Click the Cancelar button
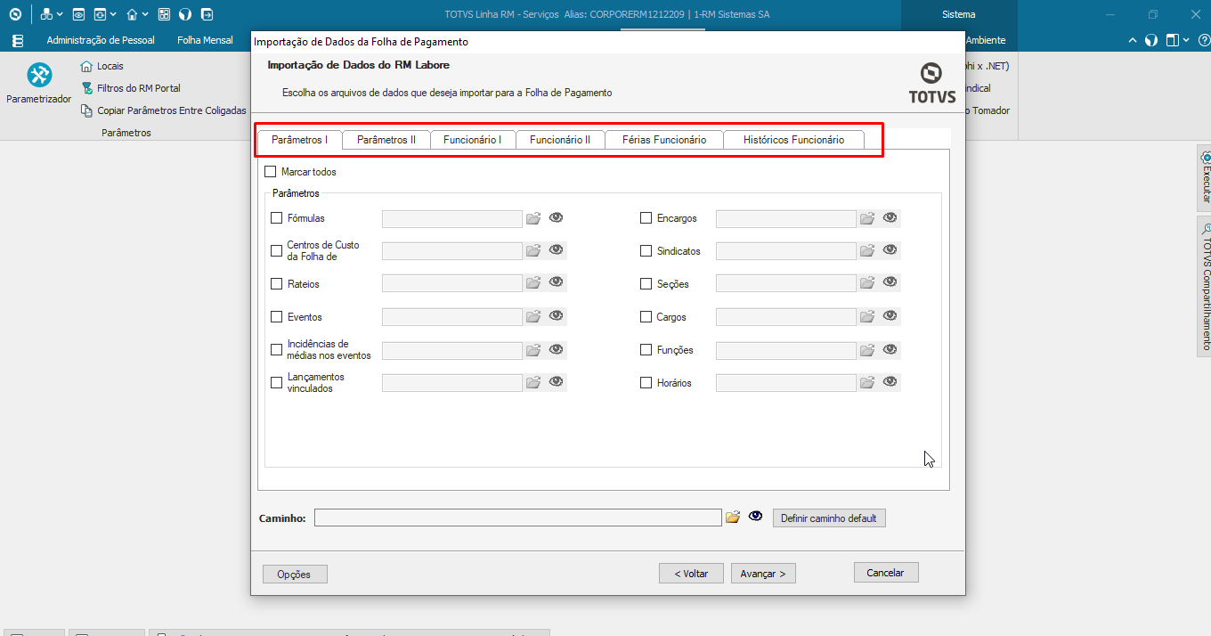 click(x=886, y=573)
